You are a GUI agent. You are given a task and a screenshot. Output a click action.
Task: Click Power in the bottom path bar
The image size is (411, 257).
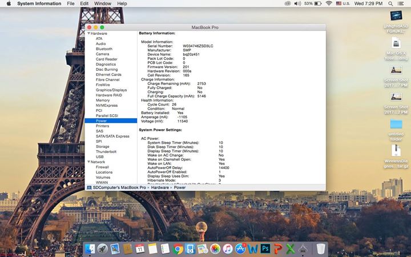[x=180, y=187]
